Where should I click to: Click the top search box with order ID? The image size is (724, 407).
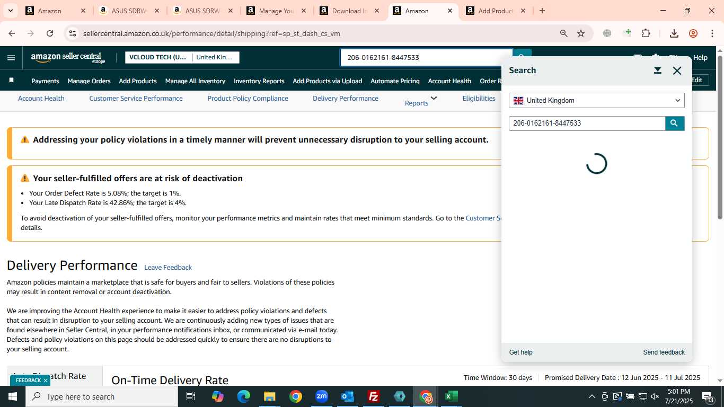(426, 57)
